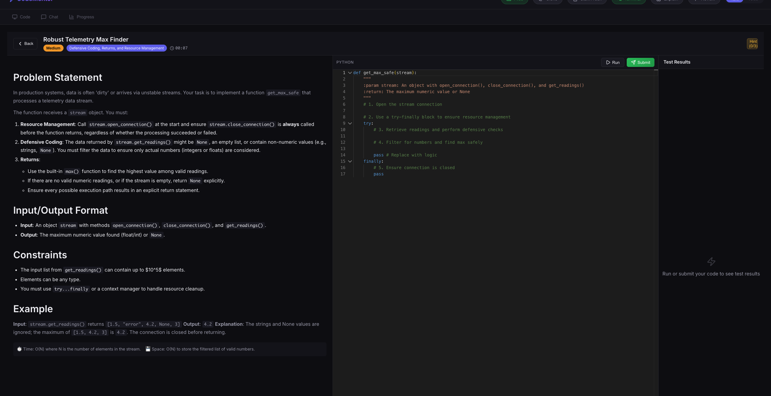Image resolution: width=771 pixels, height=396 pixels.
Task: Fold the try block on line 9
Action: click(x=350, y=123)
